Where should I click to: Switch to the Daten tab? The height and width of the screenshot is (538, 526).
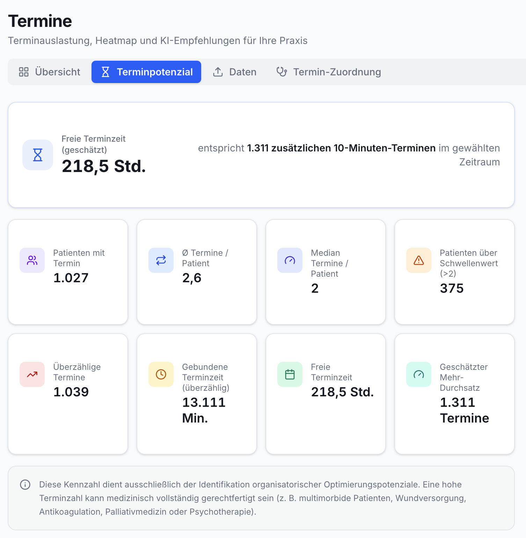[235, 72]
